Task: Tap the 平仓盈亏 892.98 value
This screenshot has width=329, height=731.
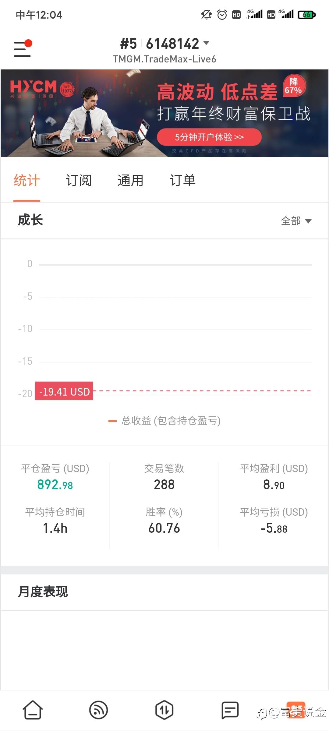Action: point(55,485)
